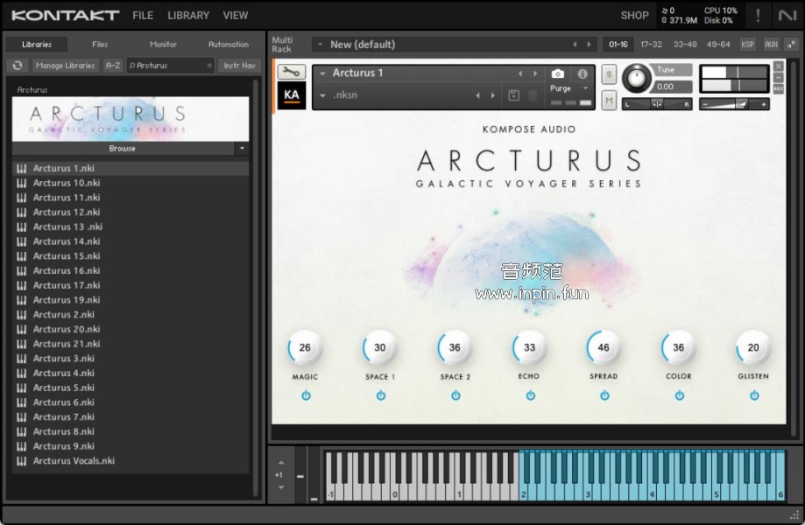Open the Browse dropdown arrow in library
The width and height of the screenshot is (805, 525).
tap(242, 149)
